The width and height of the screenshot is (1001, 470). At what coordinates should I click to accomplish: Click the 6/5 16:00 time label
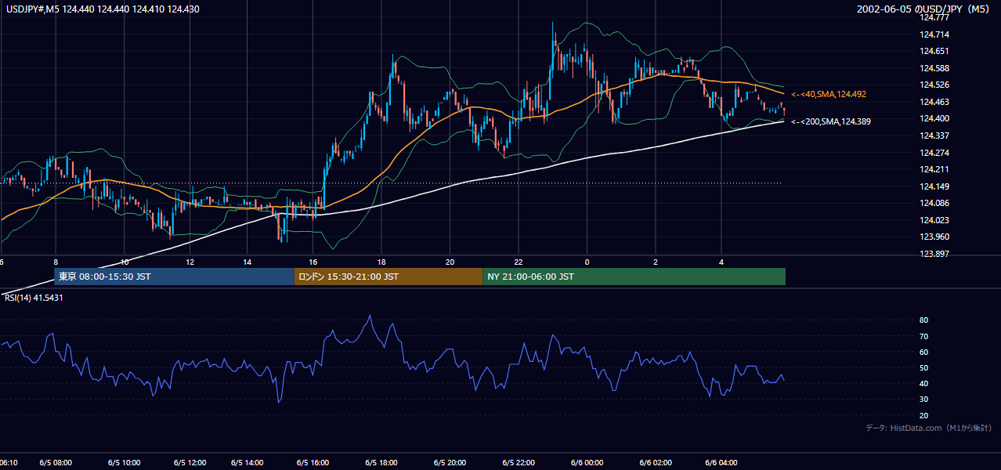click(x=313, y=463)
